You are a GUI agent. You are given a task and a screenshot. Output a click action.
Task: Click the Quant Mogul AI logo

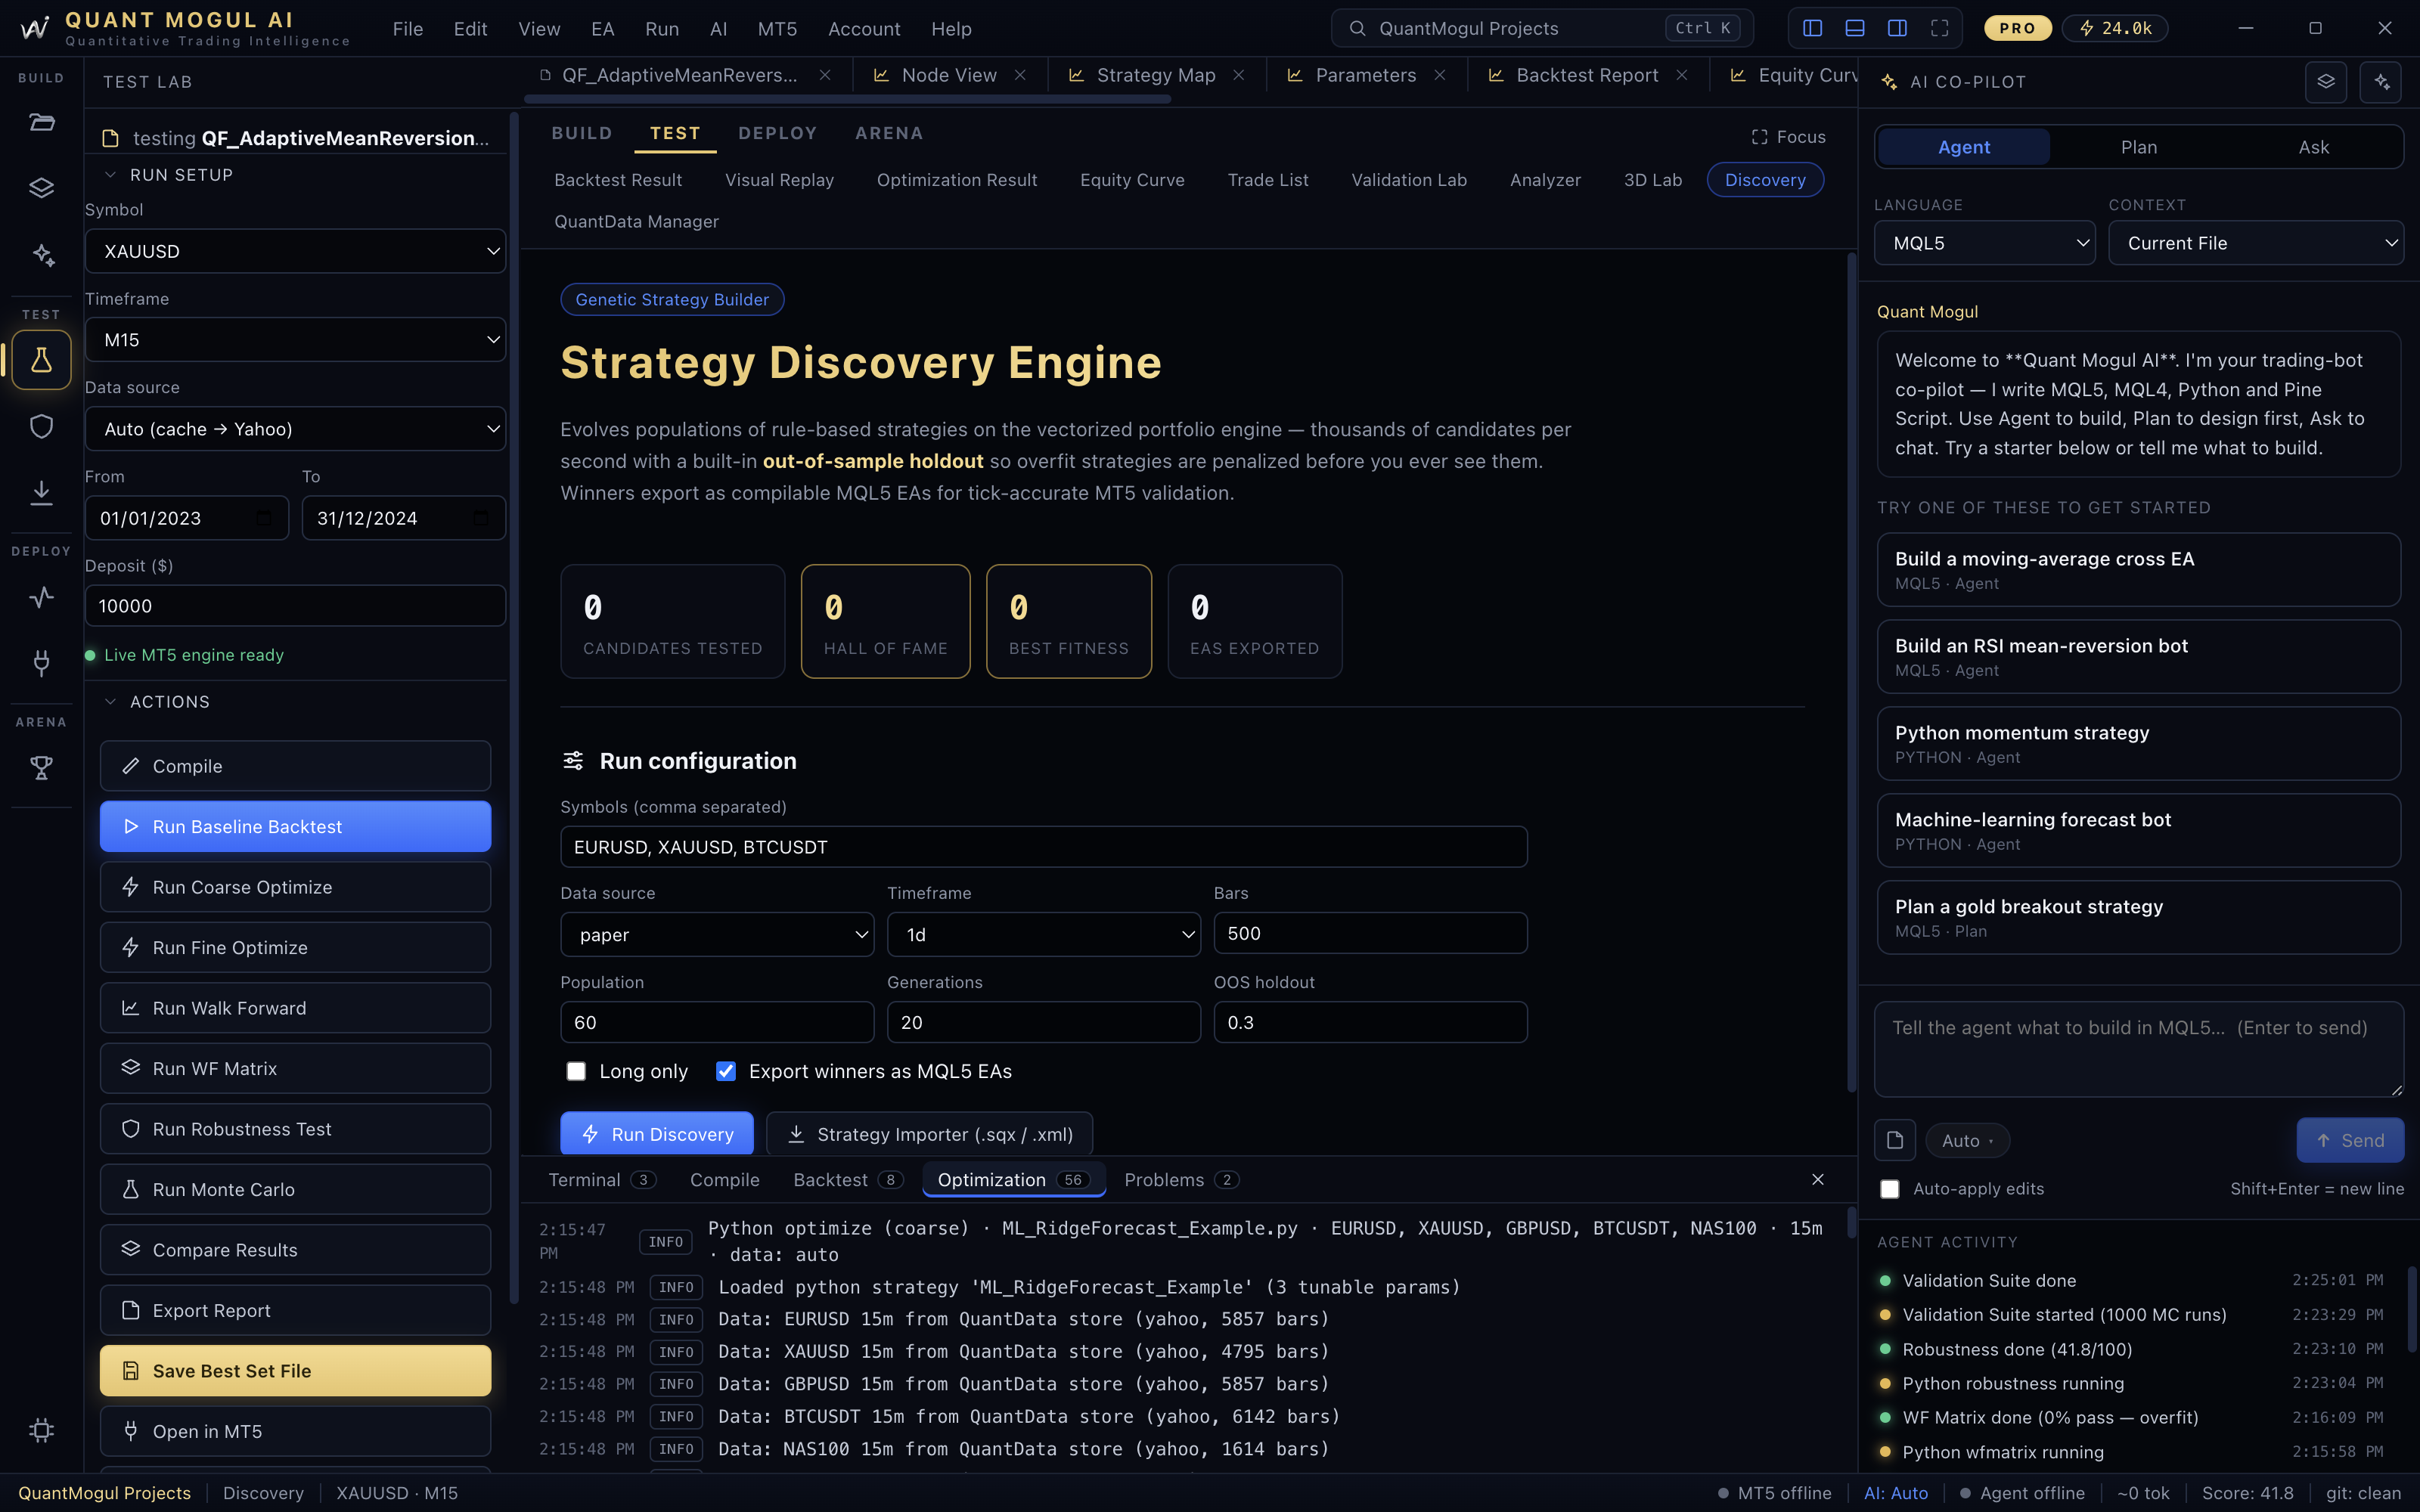pos(35,28)
